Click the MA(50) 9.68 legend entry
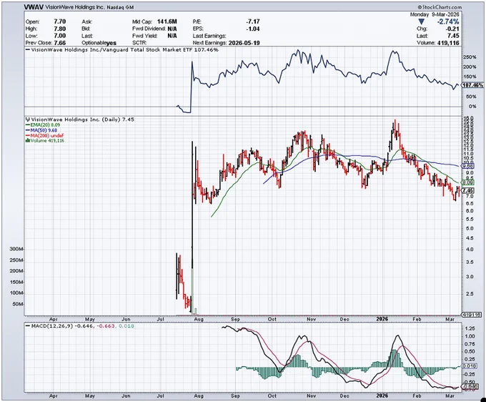486x402 pixels. click(x=41, y=130)
